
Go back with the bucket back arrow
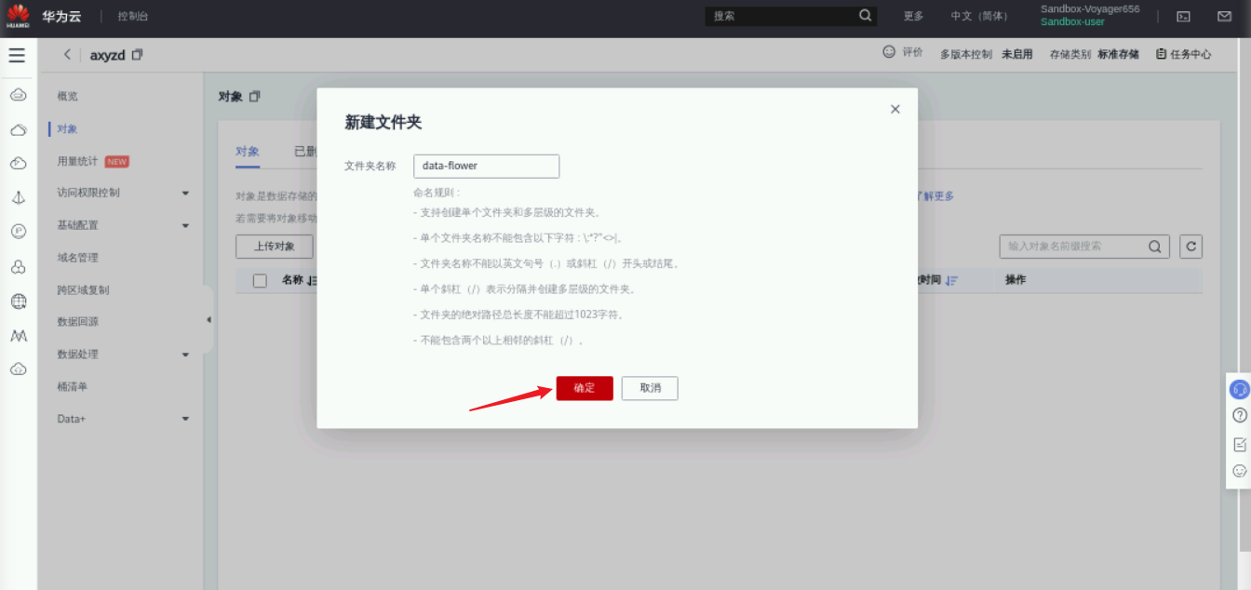point(67,55)
